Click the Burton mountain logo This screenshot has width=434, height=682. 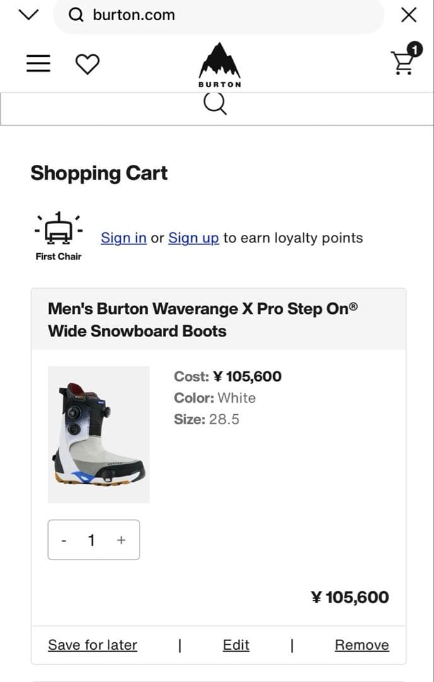tap(219, 62)
